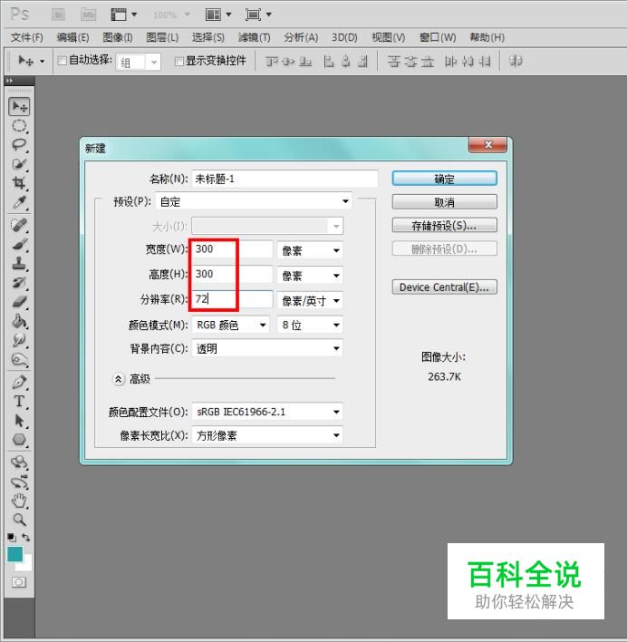The image size is (627, 642).
Task: Select the 3D Camera Orbit tool
Action: click(x=19, y=481)
